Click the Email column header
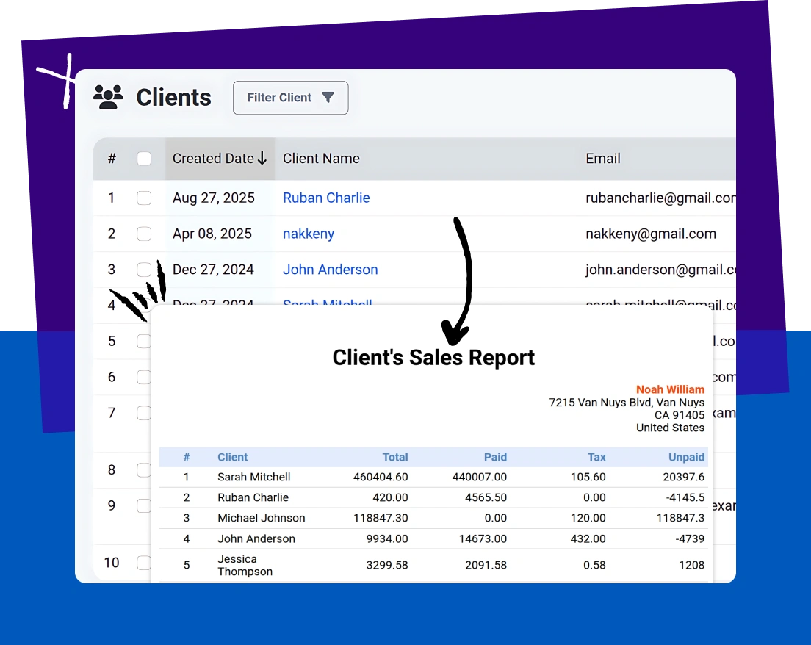 click(x=602, y=159)
